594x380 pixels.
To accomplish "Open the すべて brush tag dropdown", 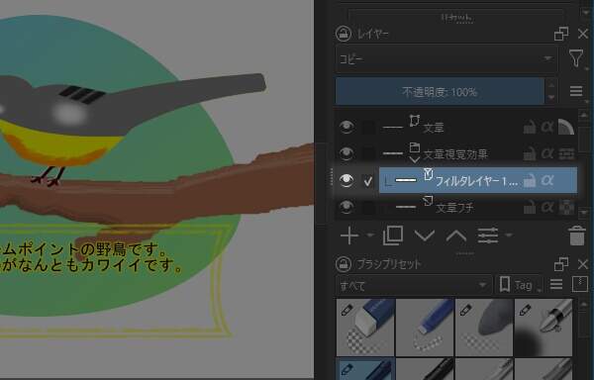I will [x=414, y=285].
